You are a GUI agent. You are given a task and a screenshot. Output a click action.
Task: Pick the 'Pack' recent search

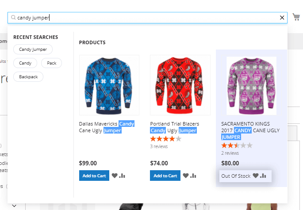click(51, 63)
